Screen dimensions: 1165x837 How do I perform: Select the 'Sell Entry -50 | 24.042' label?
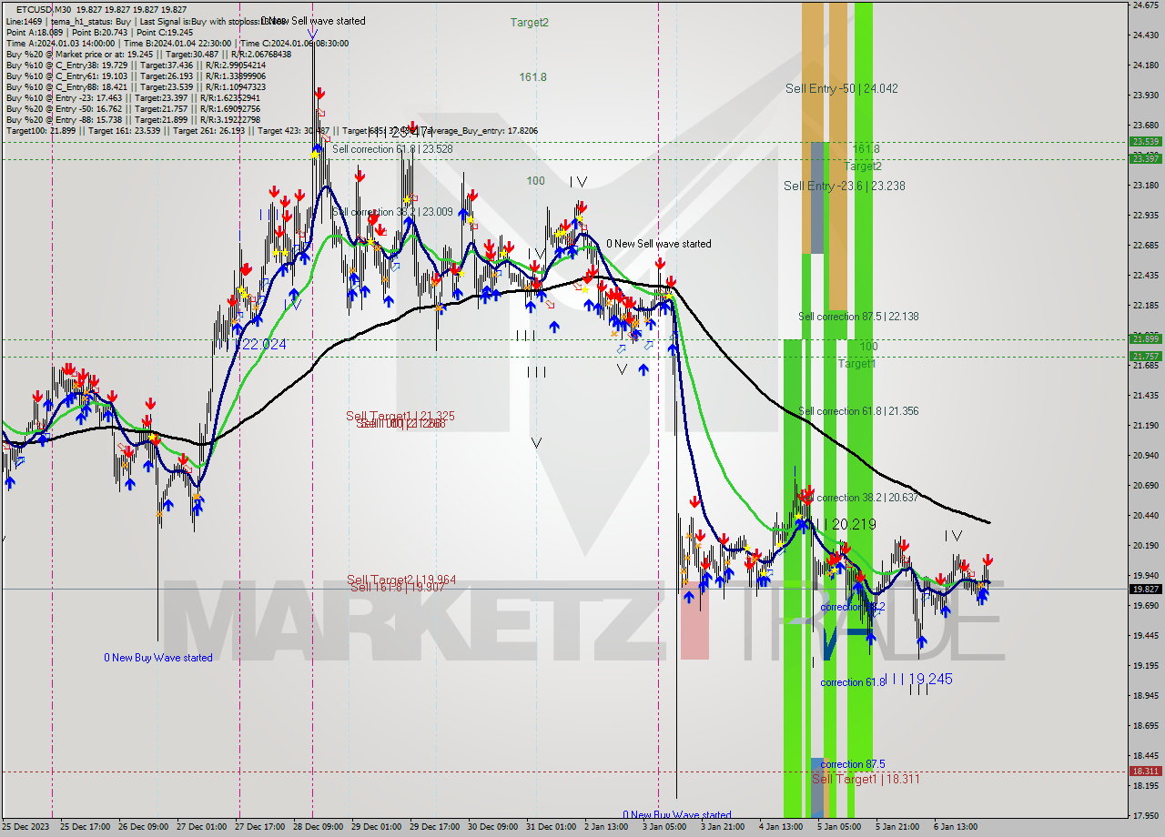(842, 88)
